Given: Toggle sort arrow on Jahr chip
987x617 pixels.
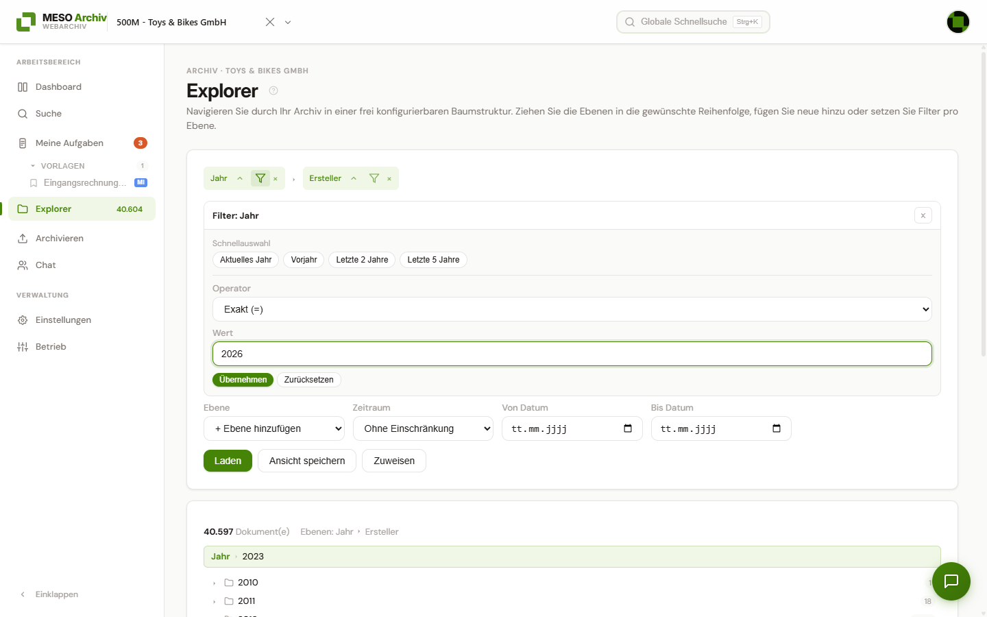Looking at the screenshot, I should (x=240, y=178).
